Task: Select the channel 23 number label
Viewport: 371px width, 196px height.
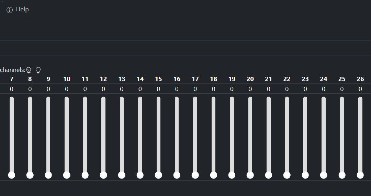Action: tap(305, 79)
